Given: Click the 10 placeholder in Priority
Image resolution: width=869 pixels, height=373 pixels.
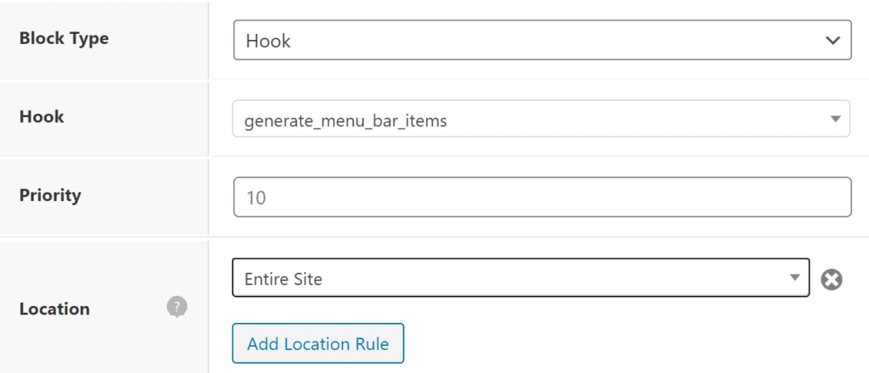Looking at the screenshot, I should tap(256, 198).
